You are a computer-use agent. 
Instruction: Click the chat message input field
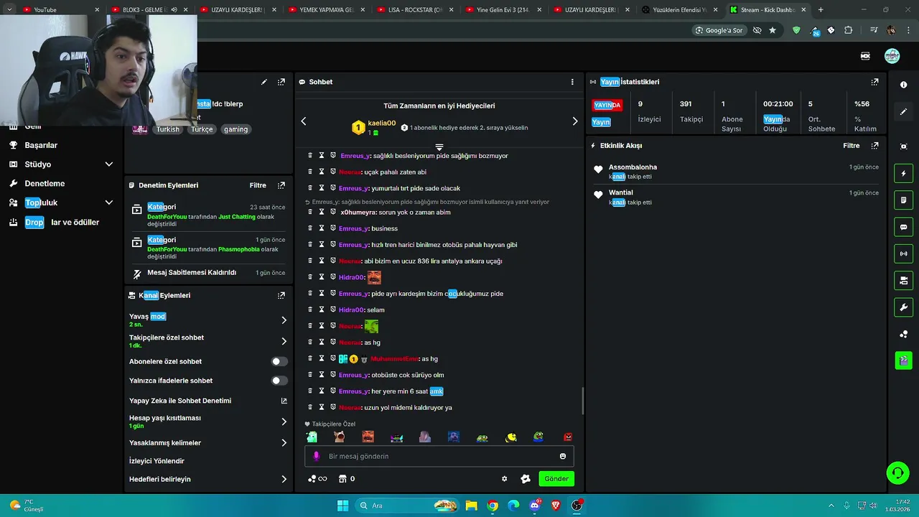pos(439,456)
